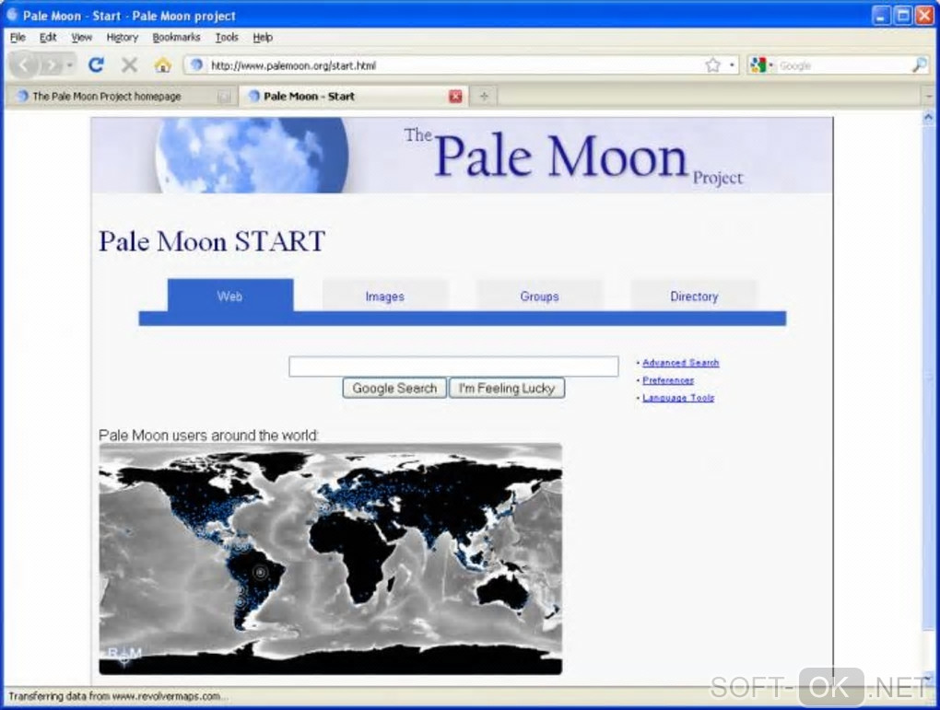Click the search magnifier icon

tap(920, 64)
